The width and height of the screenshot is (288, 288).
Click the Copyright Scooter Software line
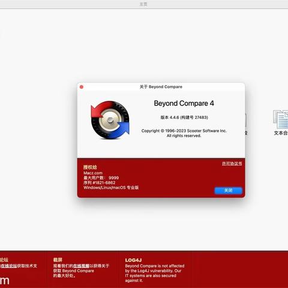(x=184, y=131)
